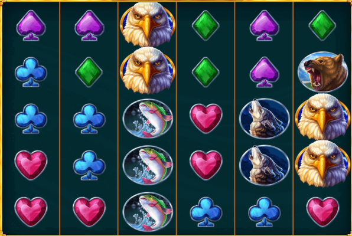The image size is (352, 236).
Task: Select the bottommost jumping fish symbol
Action: tap(148, 212)
